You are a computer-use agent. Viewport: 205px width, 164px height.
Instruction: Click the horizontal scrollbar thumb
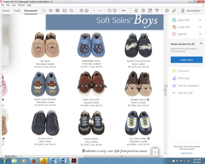click(121, 156)
